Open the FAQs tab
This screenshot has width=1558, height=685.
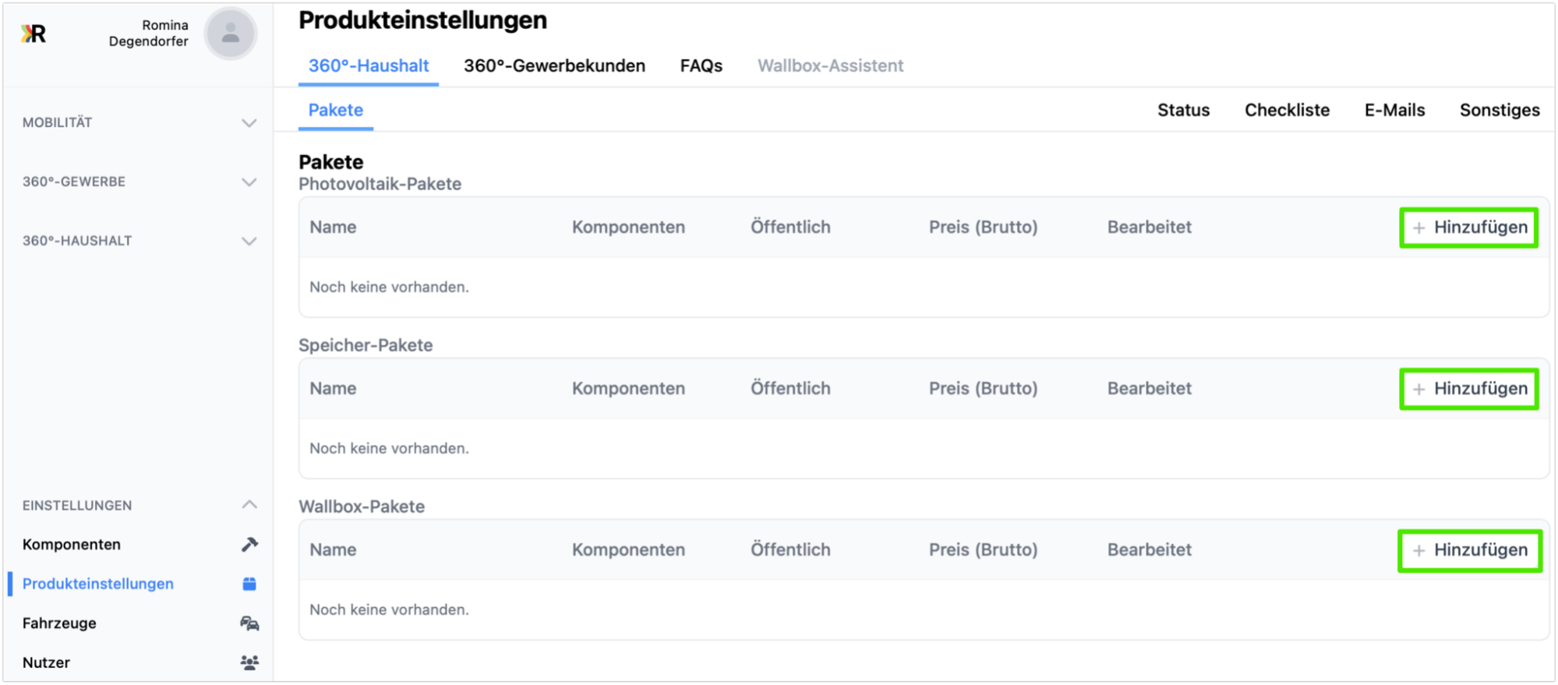click(701, 65)
